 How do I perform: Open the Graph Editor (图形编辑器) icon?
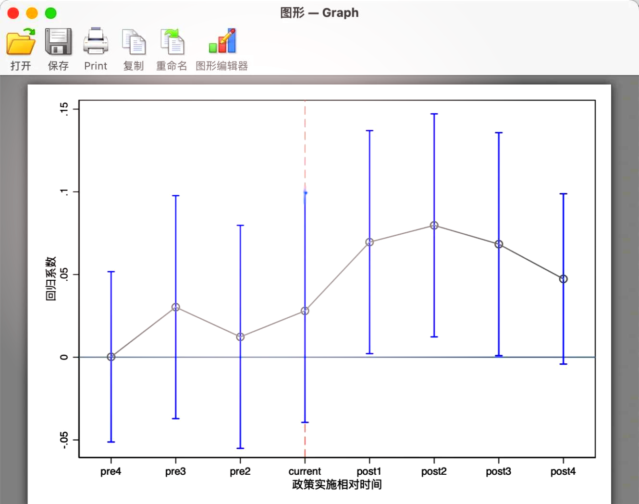click(222, 41)
